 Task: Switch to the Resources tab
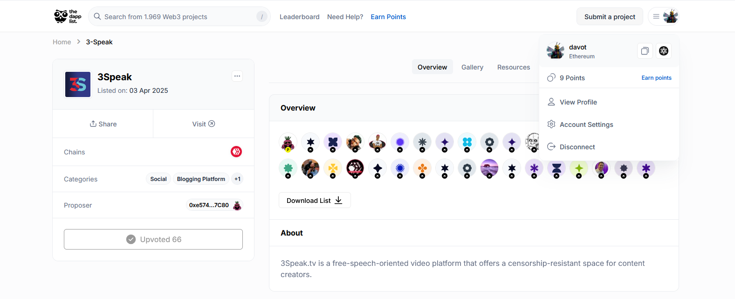point(514,67)
